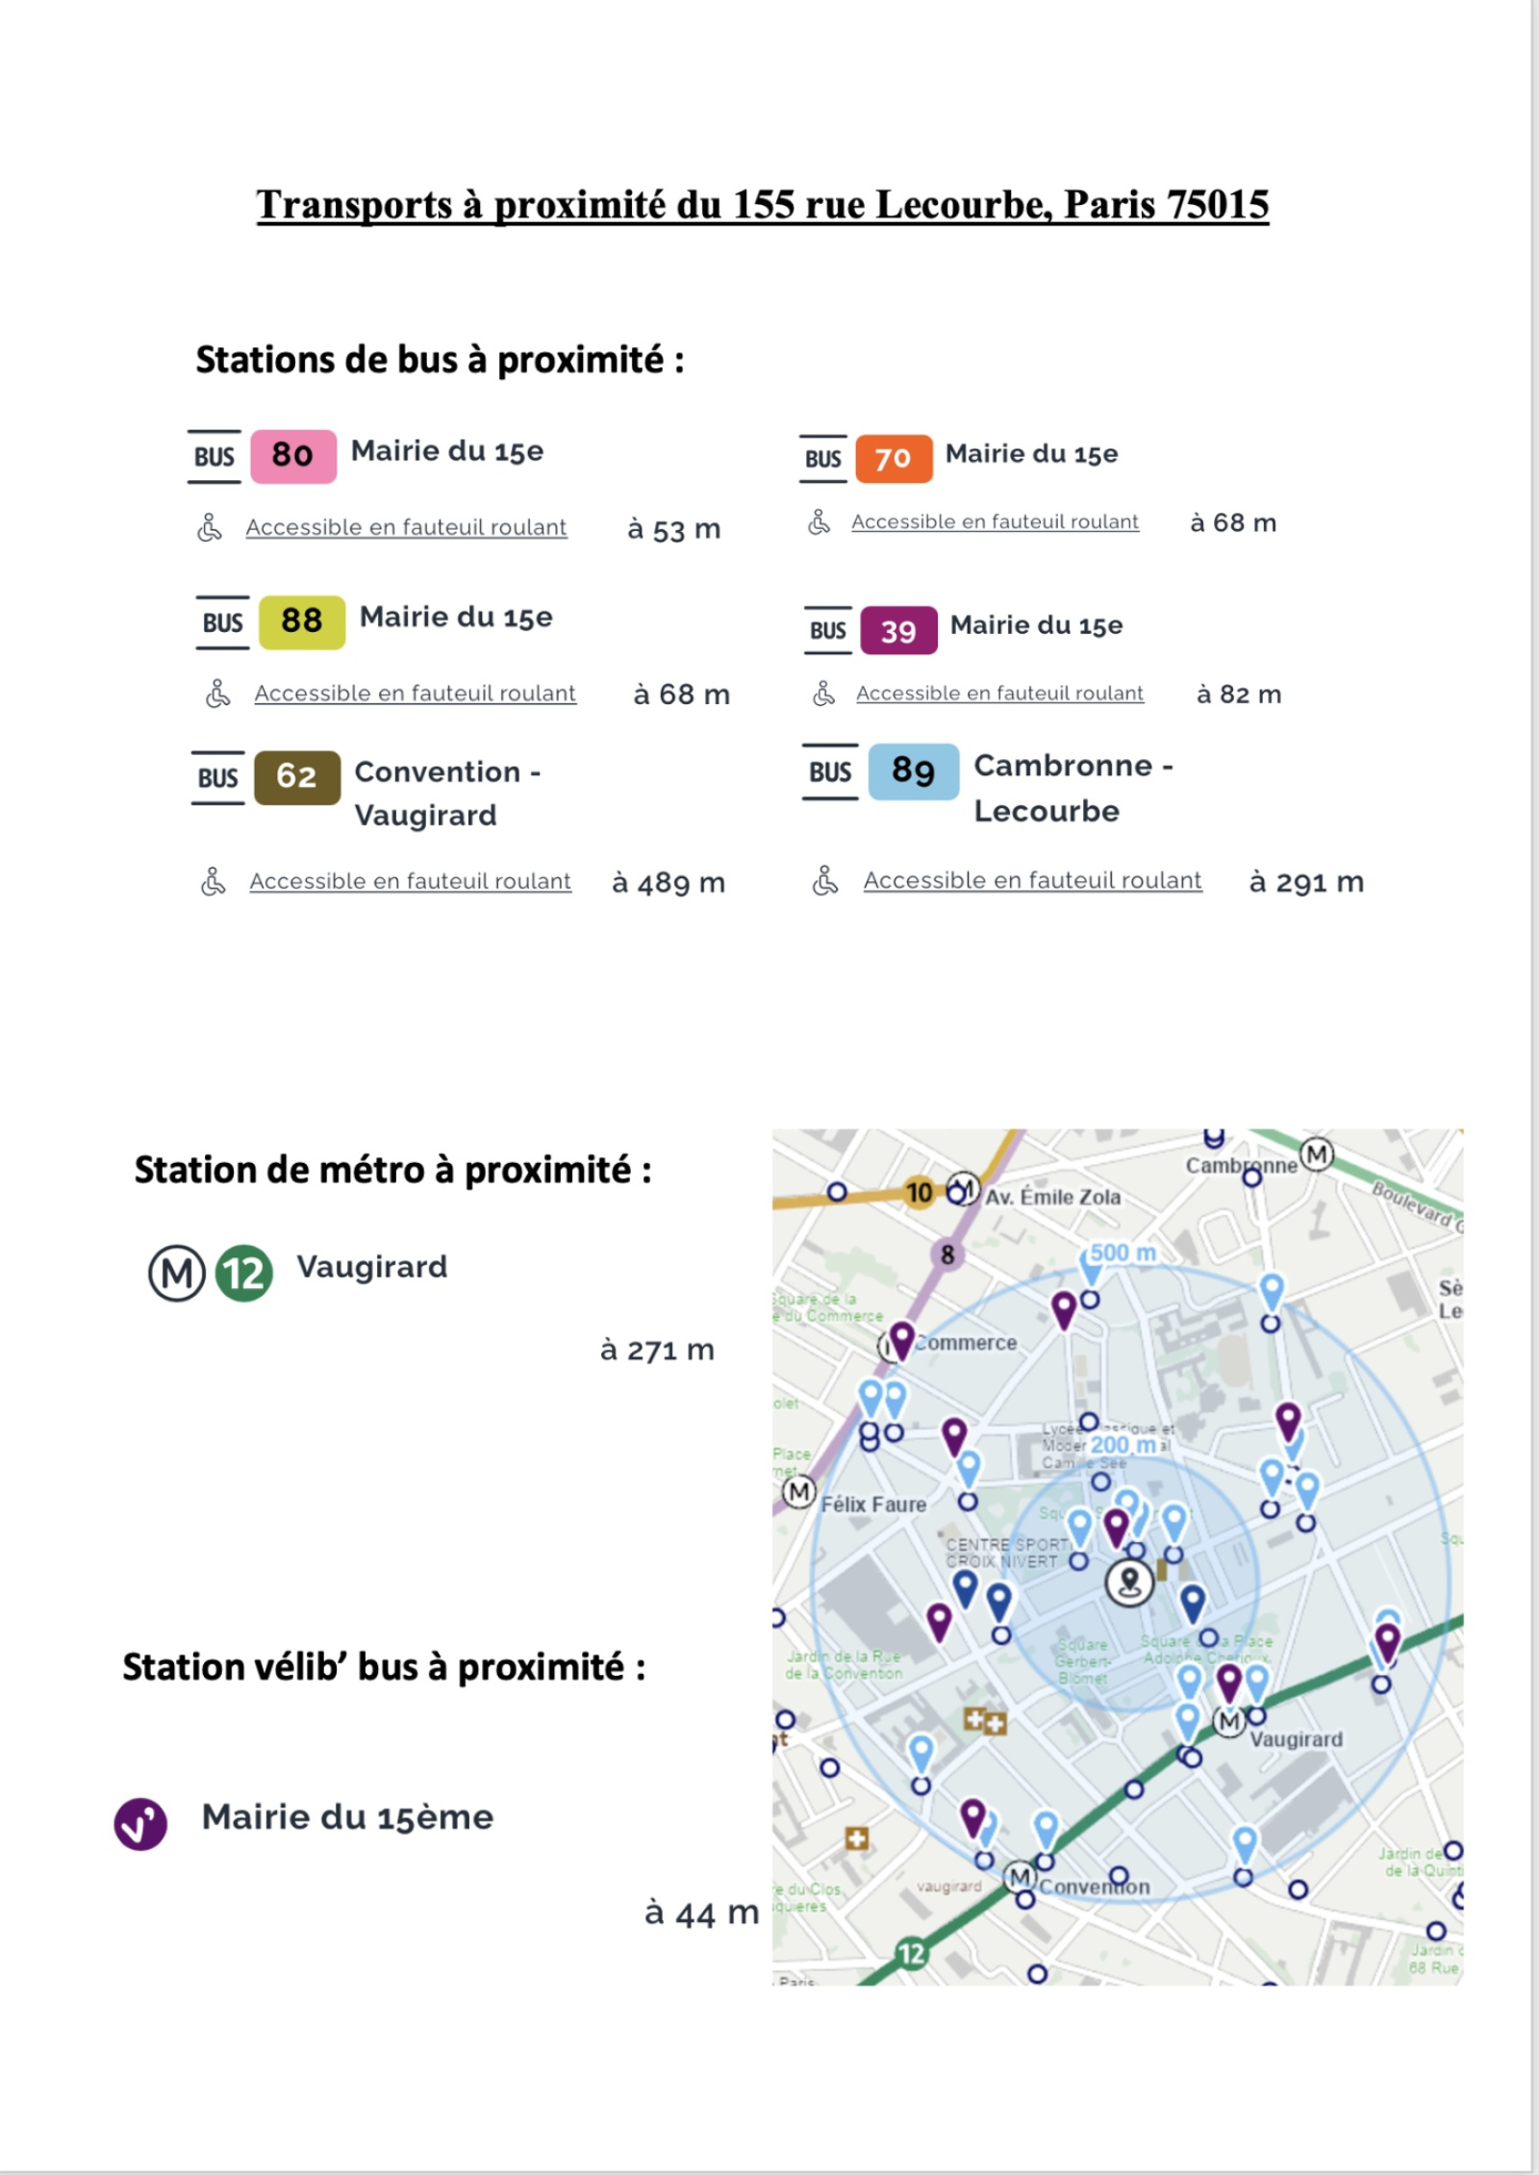Select the yellow bus 88 badge
1539x2175 pixels.
click(302, 622)
